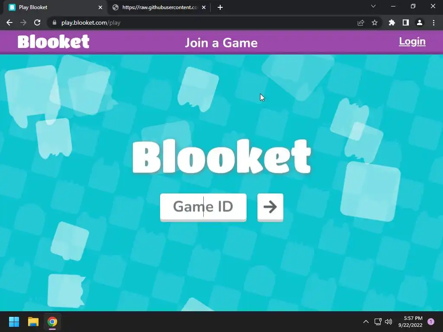443x332 pixels.
Task: Open Chrome three-dot menu
Action: click(x=433, y=22)
